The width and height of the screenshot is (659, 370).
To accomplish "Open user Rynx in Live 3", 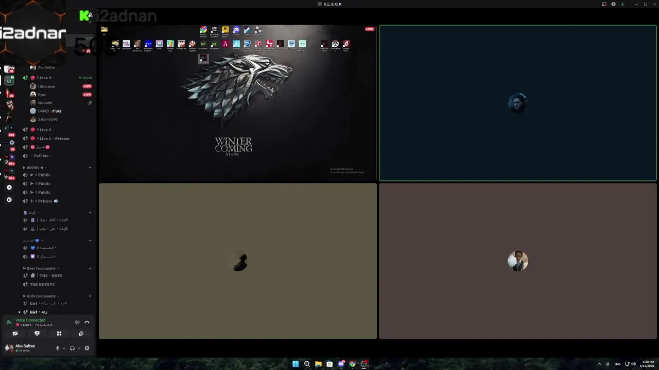I will click(x=61, y=95).
